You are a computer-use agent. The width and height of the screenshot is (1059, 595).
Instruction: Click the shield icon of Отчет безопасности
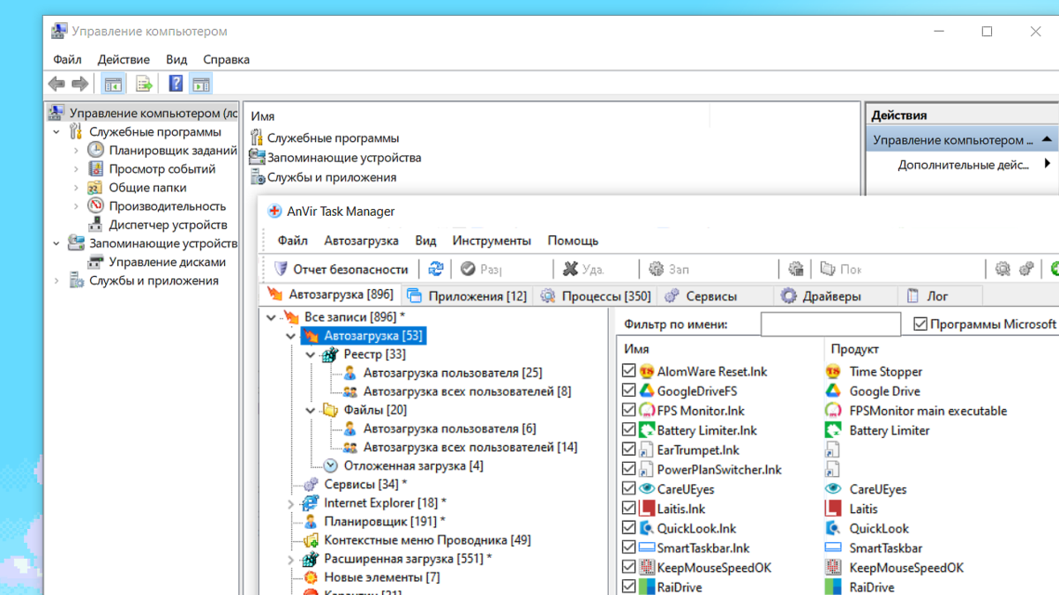click(x=281, y=269)
